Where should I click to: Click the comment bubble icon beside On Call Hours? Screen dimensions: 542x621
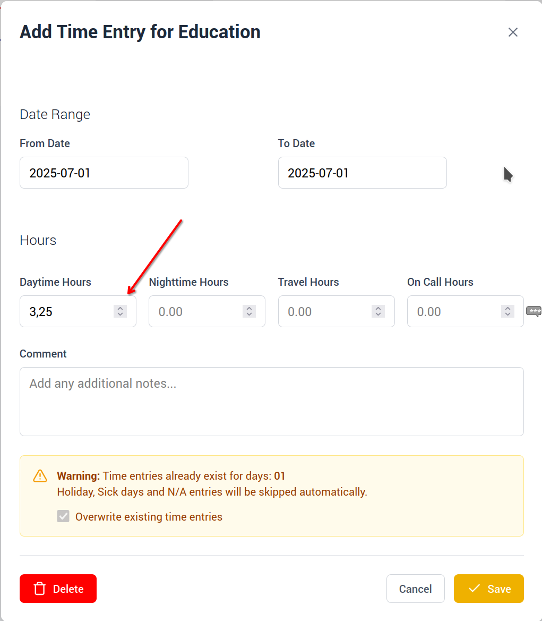[x=534, y=311]
